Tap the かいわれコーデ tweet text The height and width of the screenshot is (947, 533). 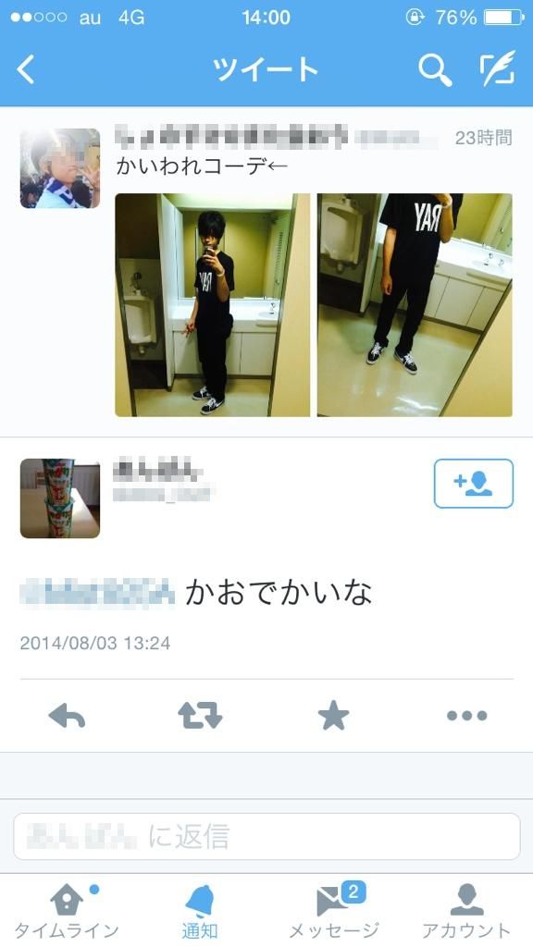coord(202,166)
